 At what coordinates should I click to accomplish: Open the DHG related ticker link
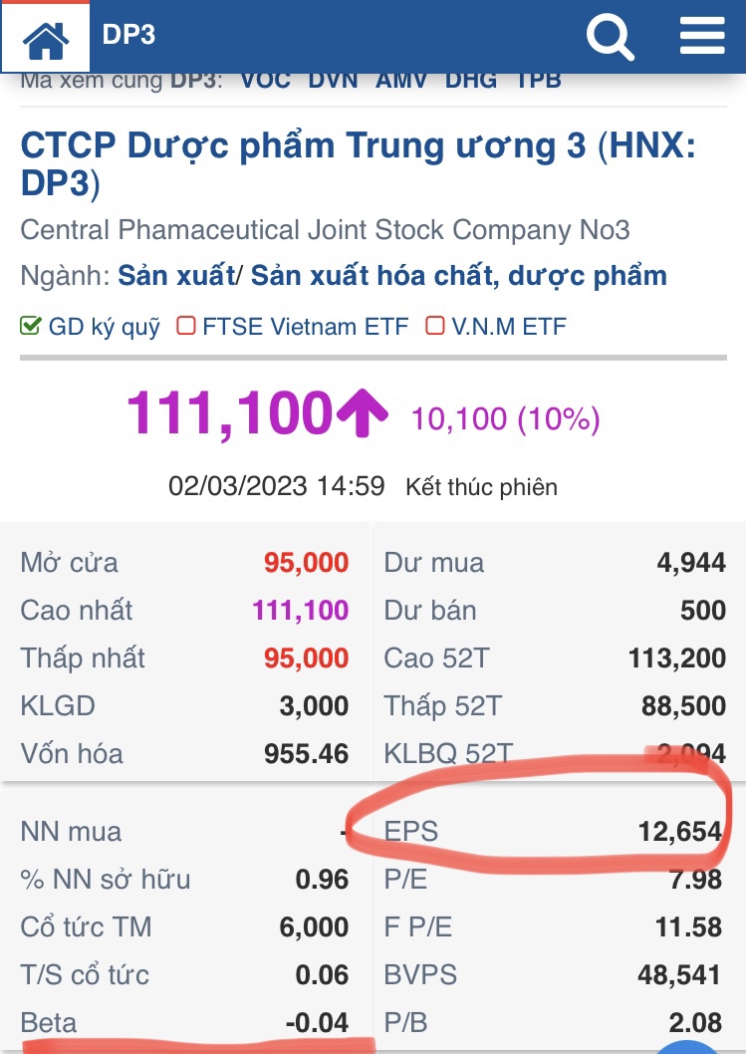(x=471, y=81)
